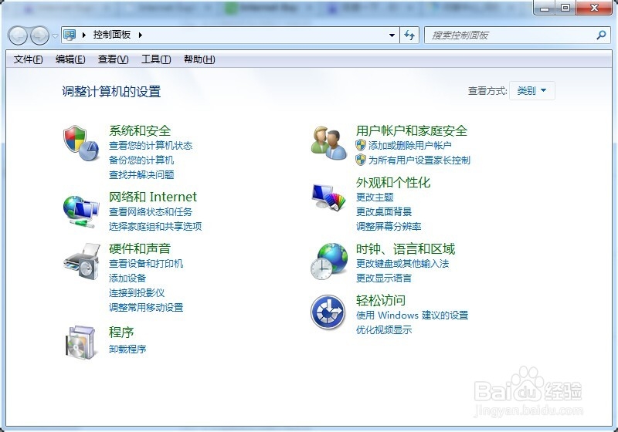Open 用户帐户和家庭安全 heading
618x432 pixels.
pyautogui.click(x=412, y=130)
